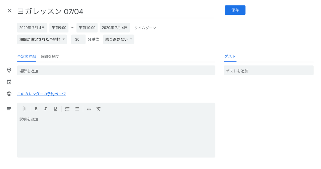This screenshot has height=169, width=321.
Task: Toggle bold formatting in description toolbar
Action: point(36,109)
